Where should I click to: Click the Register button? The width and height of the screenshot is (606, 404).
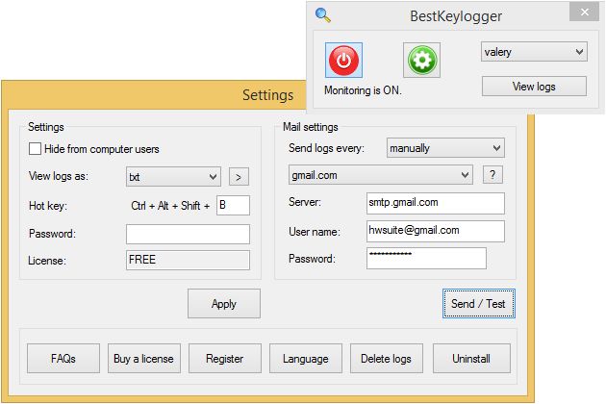[225, 359]
